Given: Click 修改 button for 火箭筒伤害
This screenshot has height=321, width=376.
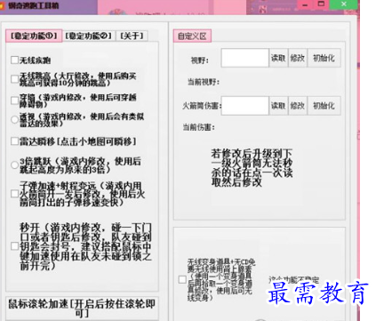Looking at the screenshot, I should coord(298,106).
